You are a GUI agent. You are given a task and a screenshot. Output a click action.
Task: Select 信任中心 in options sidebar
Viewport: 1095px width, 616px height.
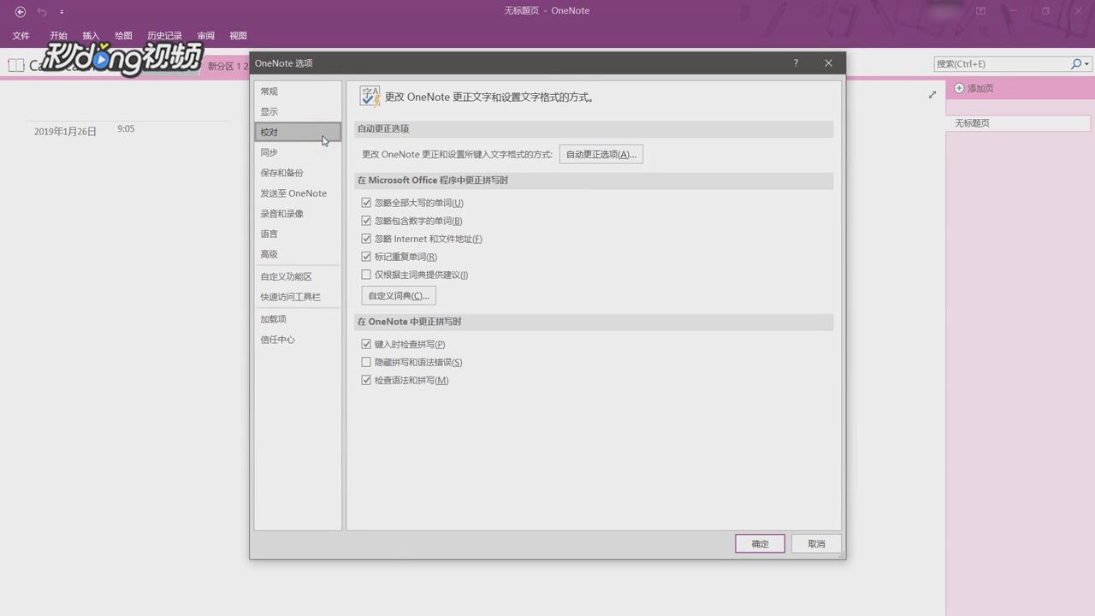[298, 340]
